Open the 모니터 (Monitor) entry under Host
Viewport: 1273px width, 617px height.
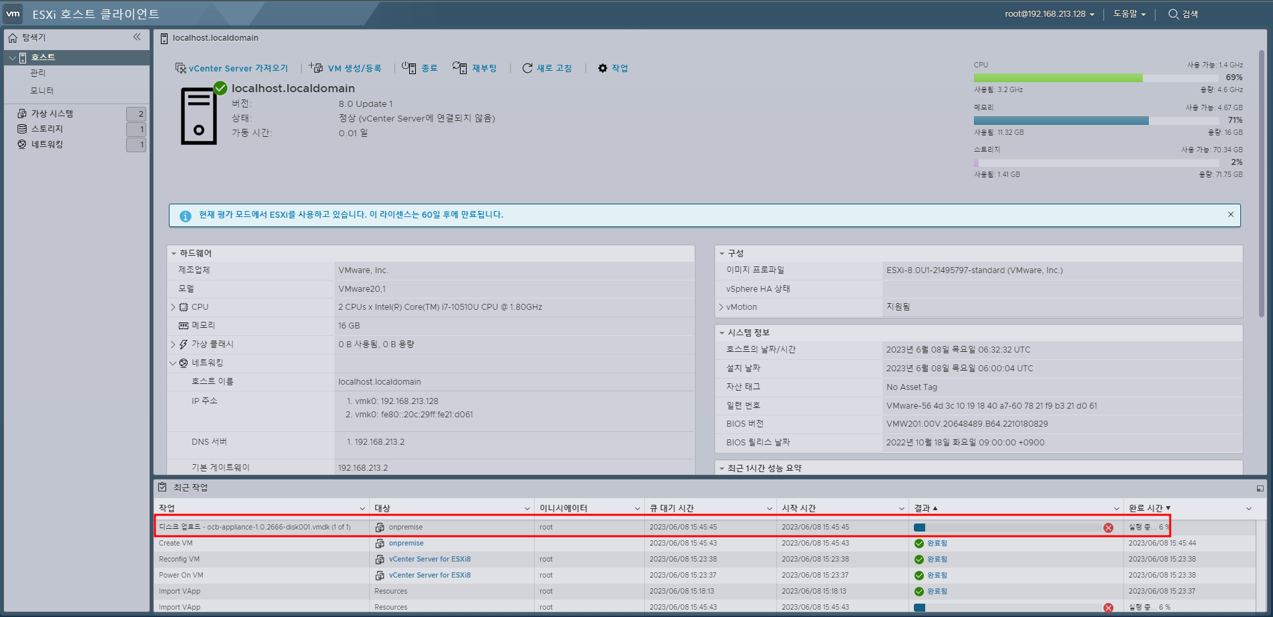click(x=41, y=91)
